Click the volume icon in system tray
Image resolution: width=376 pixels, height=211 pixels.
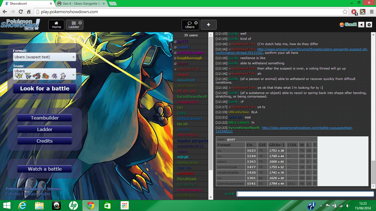[348, 206]
